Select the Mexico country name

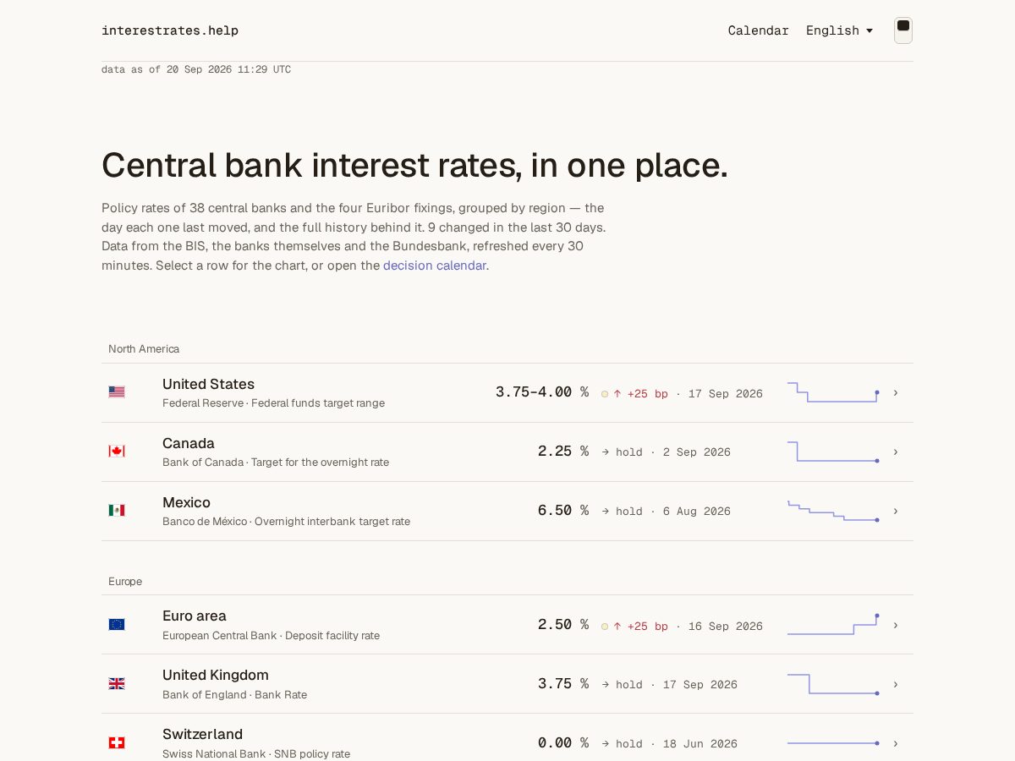click(186, 502)
